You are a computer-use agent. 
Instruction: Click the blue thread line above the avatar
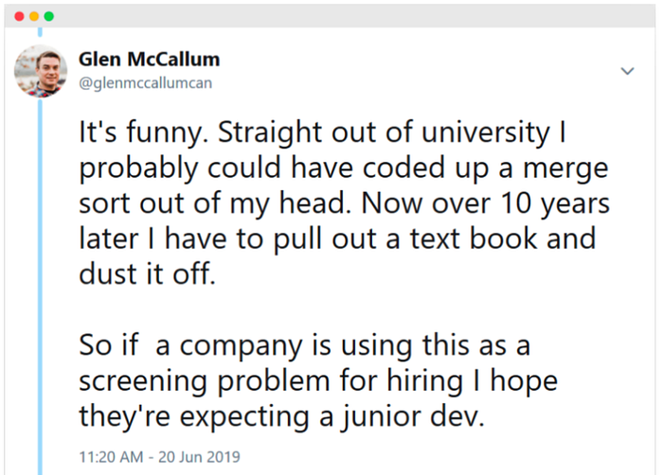40,32
